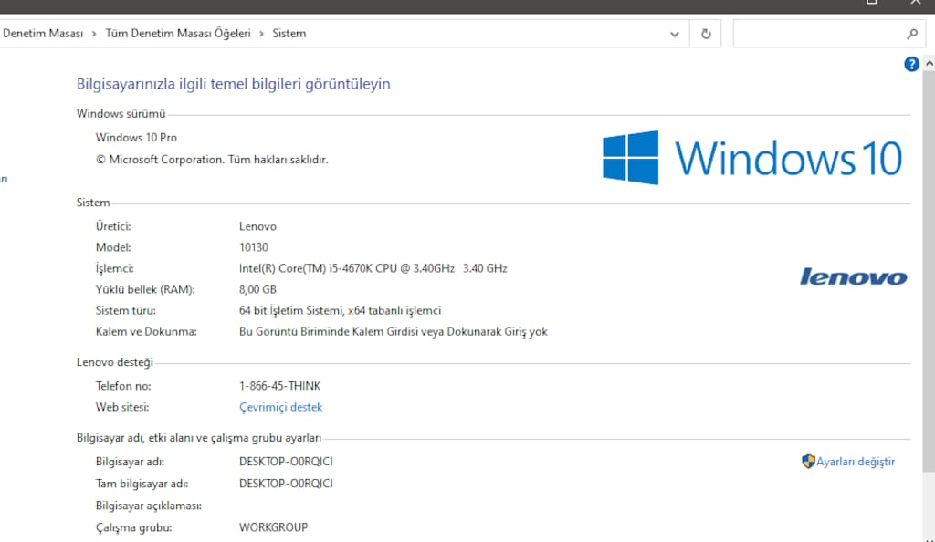The image size is (935, 542).
Task: Click the scrollbar up arrow
Action: pyautogui.click(x=929, y=63)
